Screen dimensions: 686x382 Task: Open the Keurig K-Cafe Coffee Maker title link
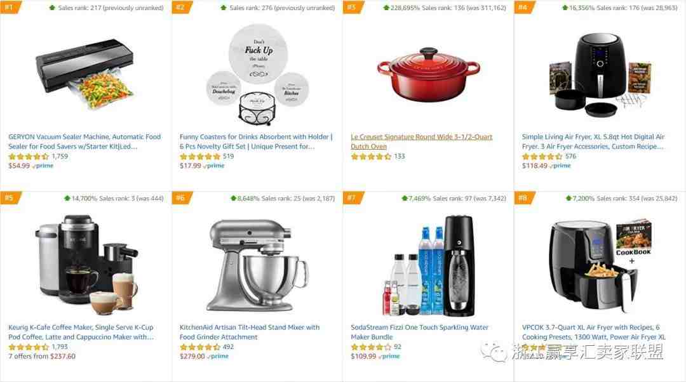(x=81, y=332)
